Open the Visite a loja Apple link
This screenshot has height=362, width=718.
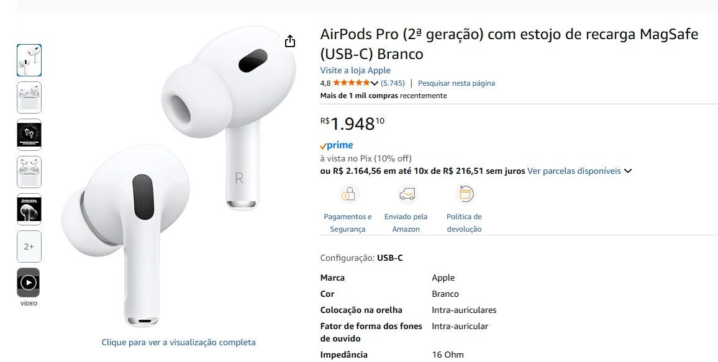tap(355, 70)
